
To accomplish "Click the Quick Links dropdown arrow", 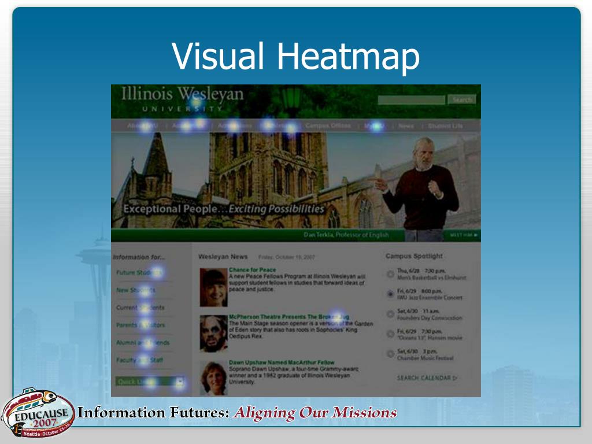I will click(180, 382).
